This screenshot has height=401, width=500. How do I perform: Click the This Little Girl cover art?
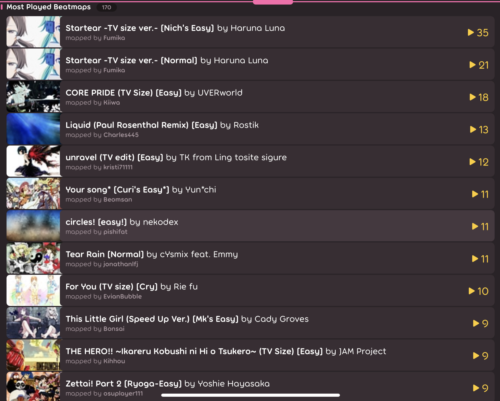(33, 323)
